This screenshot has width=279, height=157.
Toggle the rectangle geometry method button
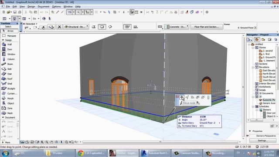tap(102, 27)
